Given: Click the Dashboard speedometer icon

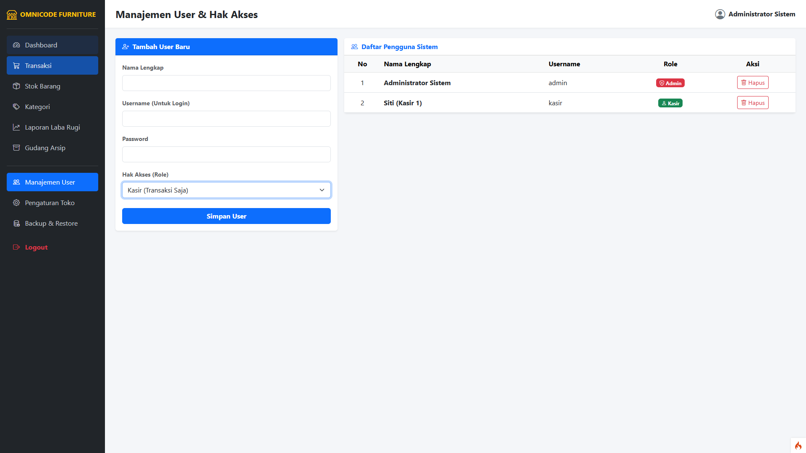Looking at the screenshot, I should pos(16,45).
